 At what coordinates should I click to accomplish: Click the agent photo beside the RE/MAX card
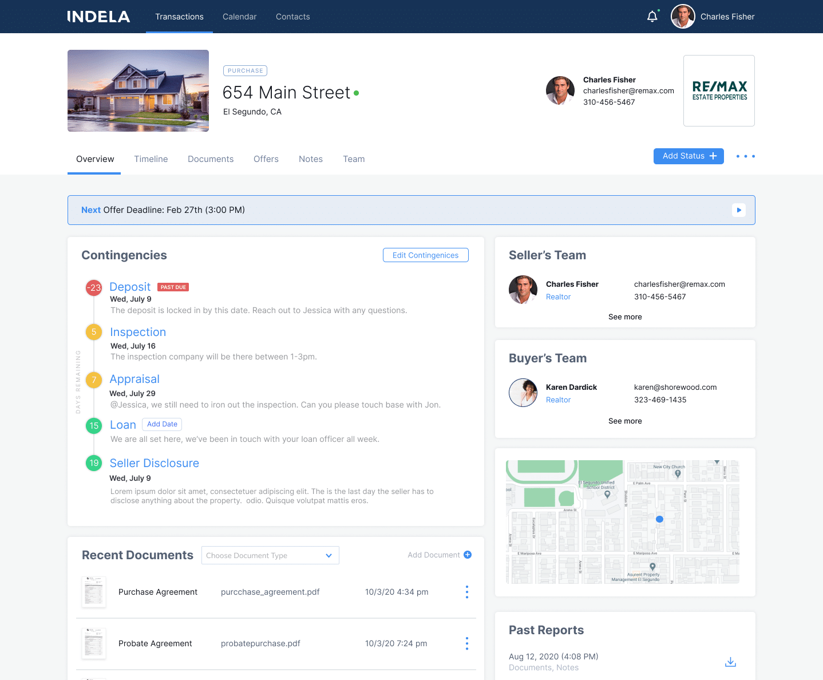coord(560,90)
